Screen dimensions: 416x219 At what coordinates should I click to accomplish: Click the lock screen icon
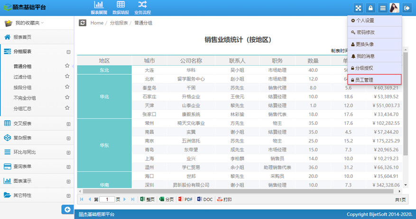point(370,8)
